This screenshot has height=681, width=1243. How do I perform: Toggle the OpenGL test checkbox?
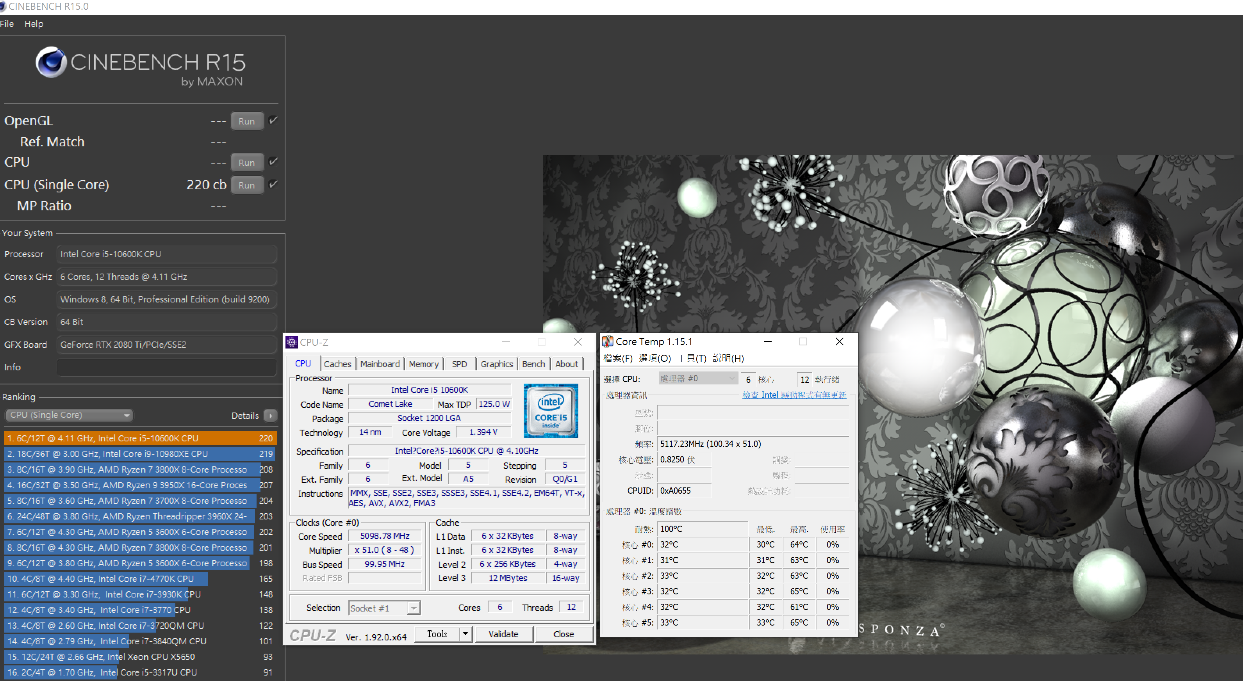coord(273,121)
